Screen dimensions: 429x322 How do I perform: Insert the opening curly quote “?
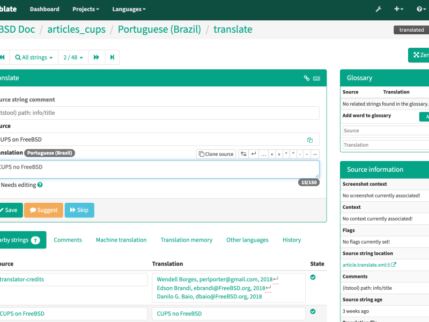tap(286, 154)
